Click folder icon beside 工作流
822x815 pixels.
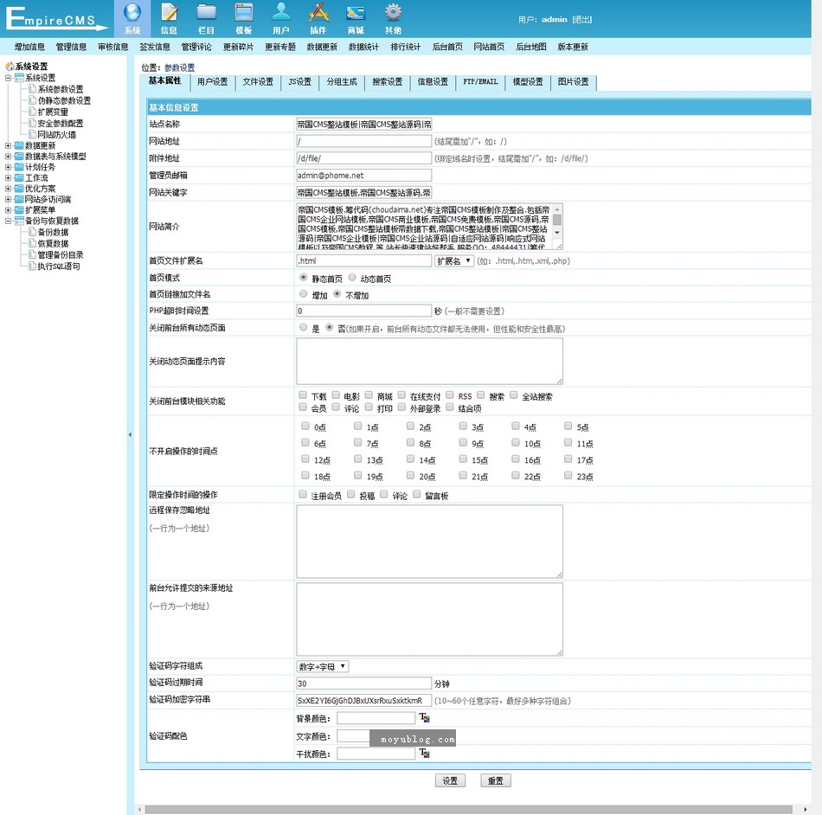[19, 177]
